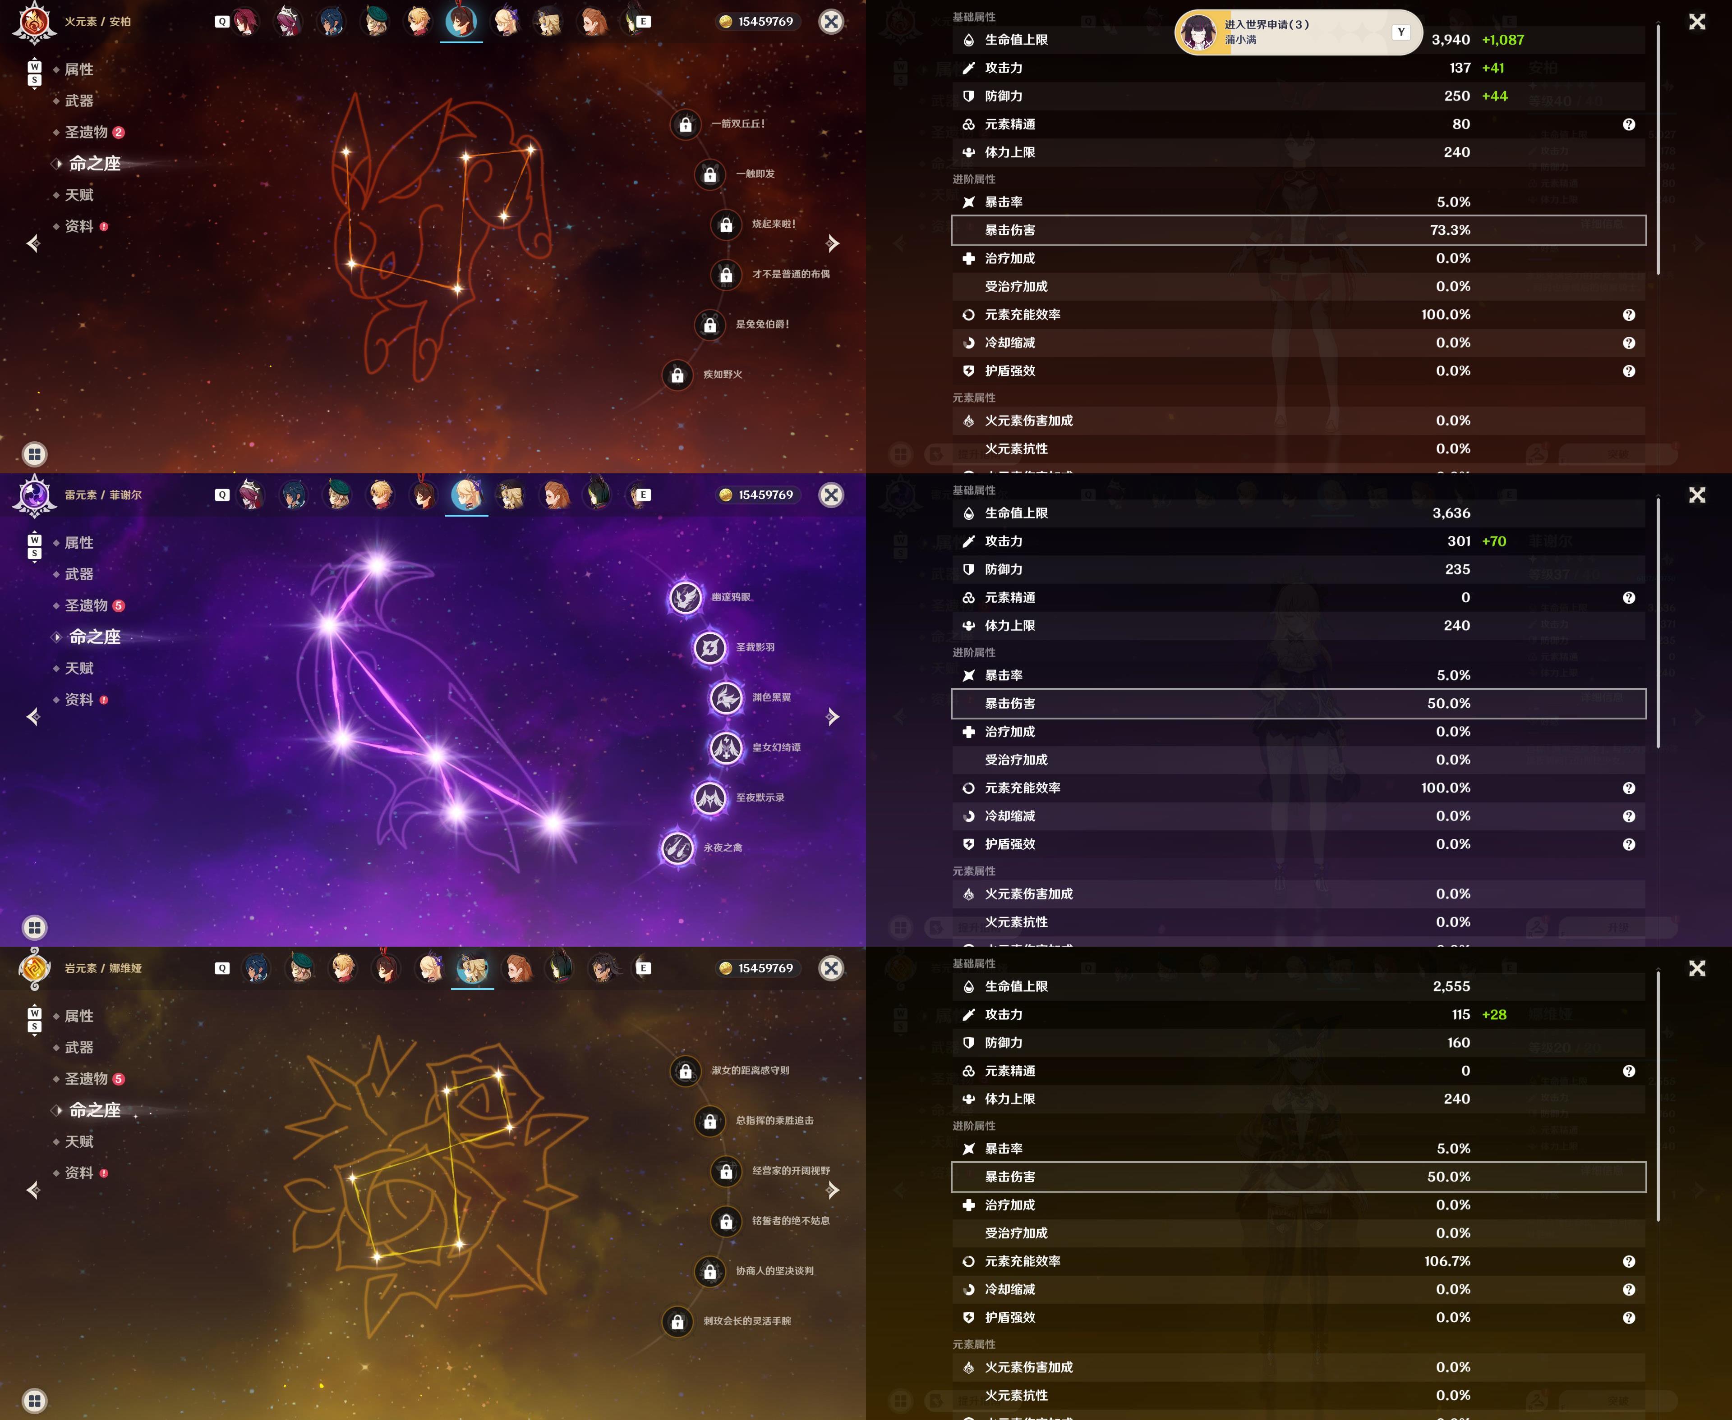Go to previous character on 娜维娅 screen

(x=33, y=1190)
